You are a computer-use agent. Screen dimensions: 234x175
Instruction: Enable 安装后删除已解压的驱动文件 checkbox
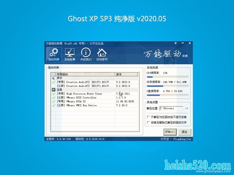[x=148, y=123]
